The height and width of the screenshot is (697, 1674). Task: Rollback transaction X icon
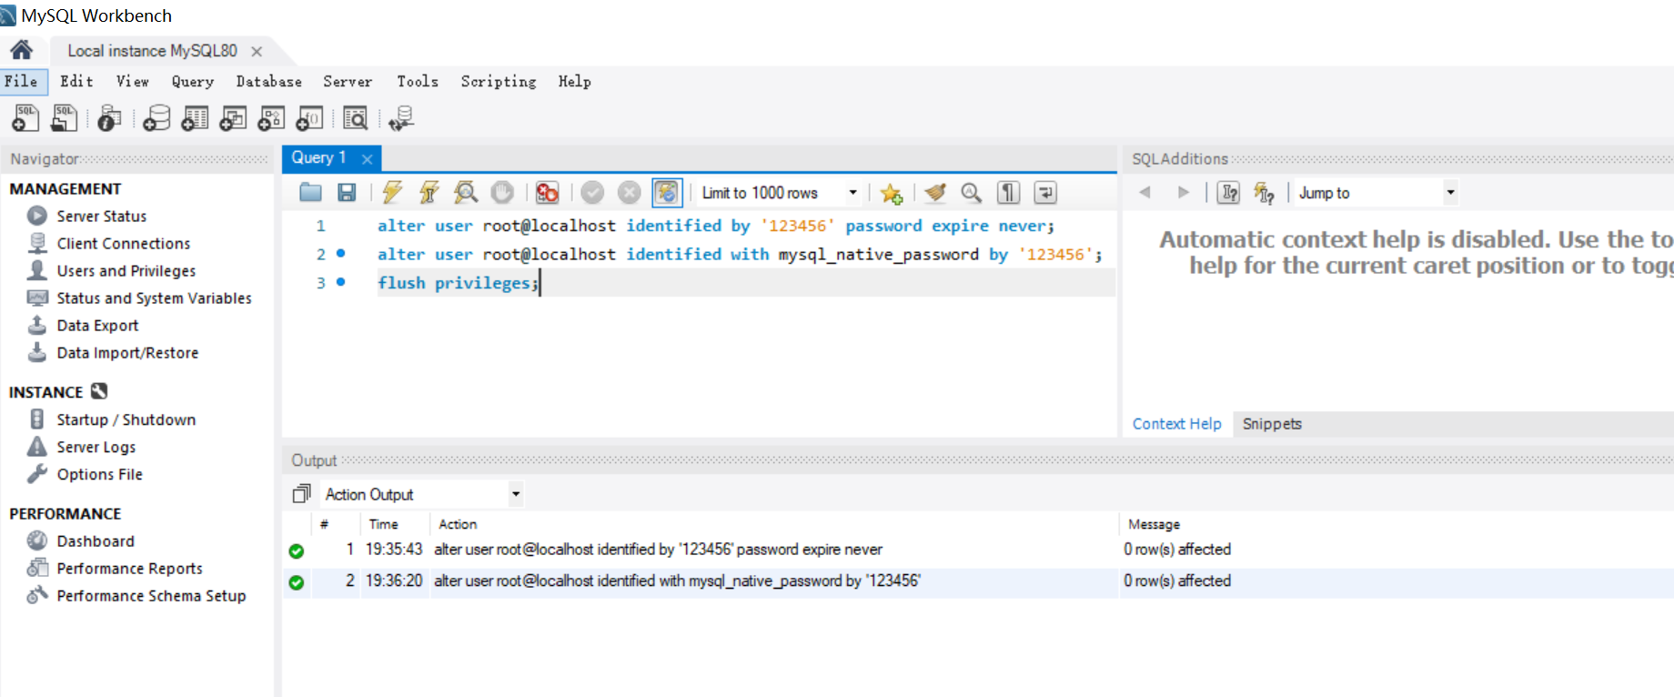(629, 192)
